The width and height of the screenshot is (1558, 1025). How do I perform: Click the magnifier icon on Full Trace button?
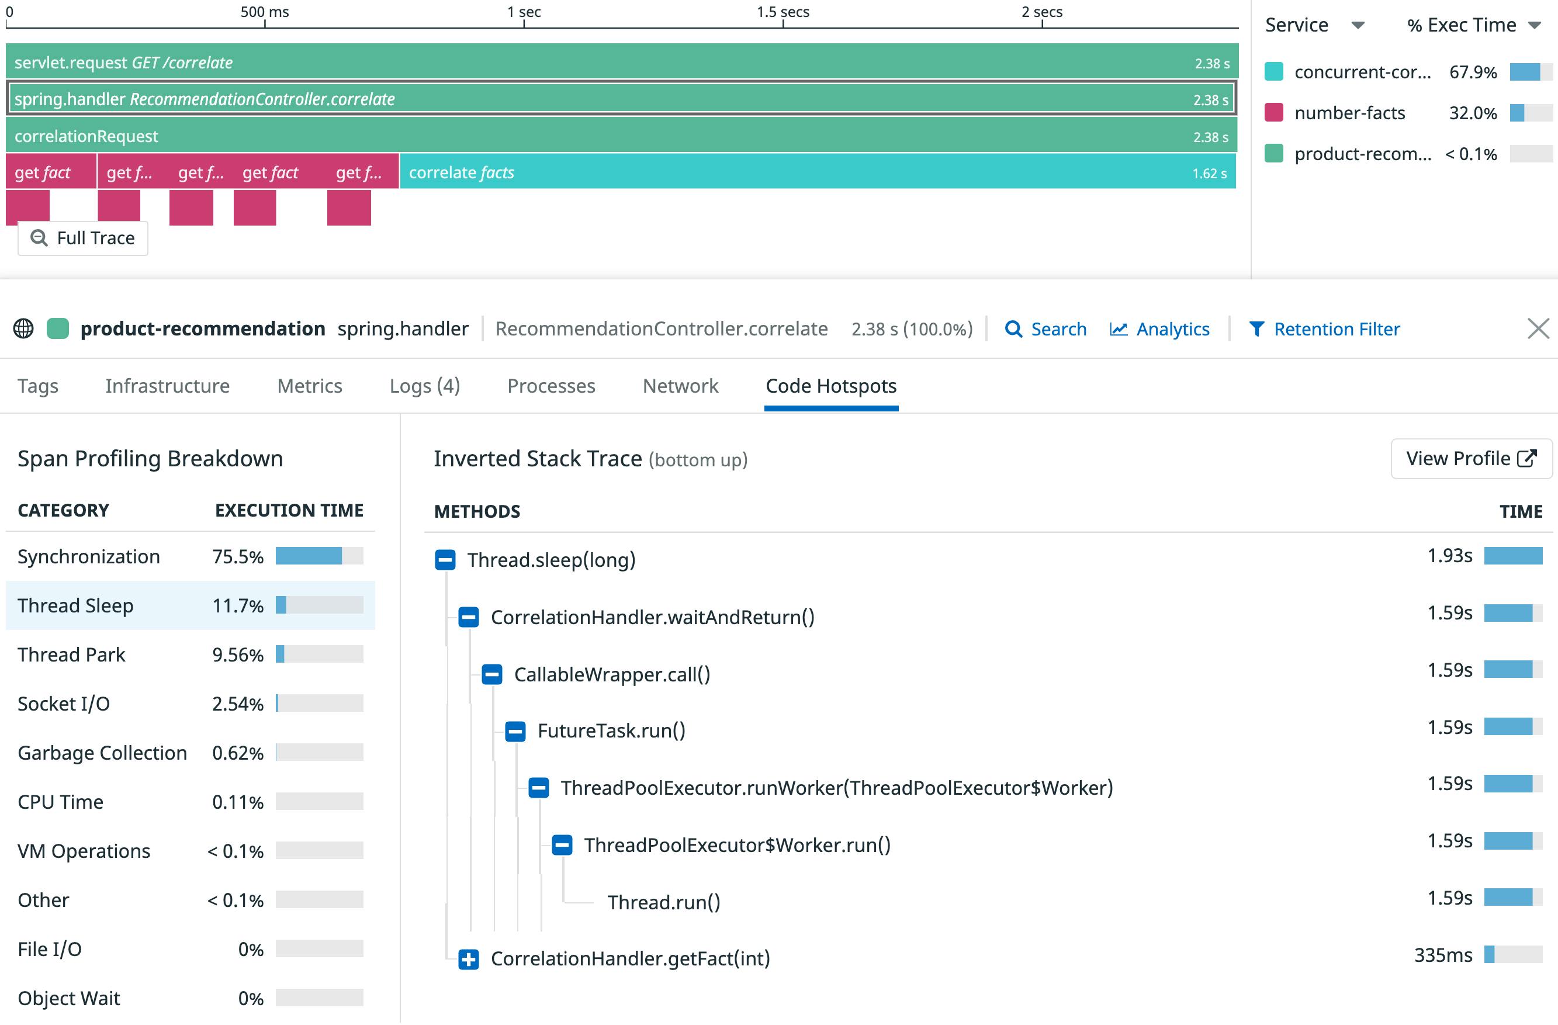pyautogui.click(x=39, y=238)
